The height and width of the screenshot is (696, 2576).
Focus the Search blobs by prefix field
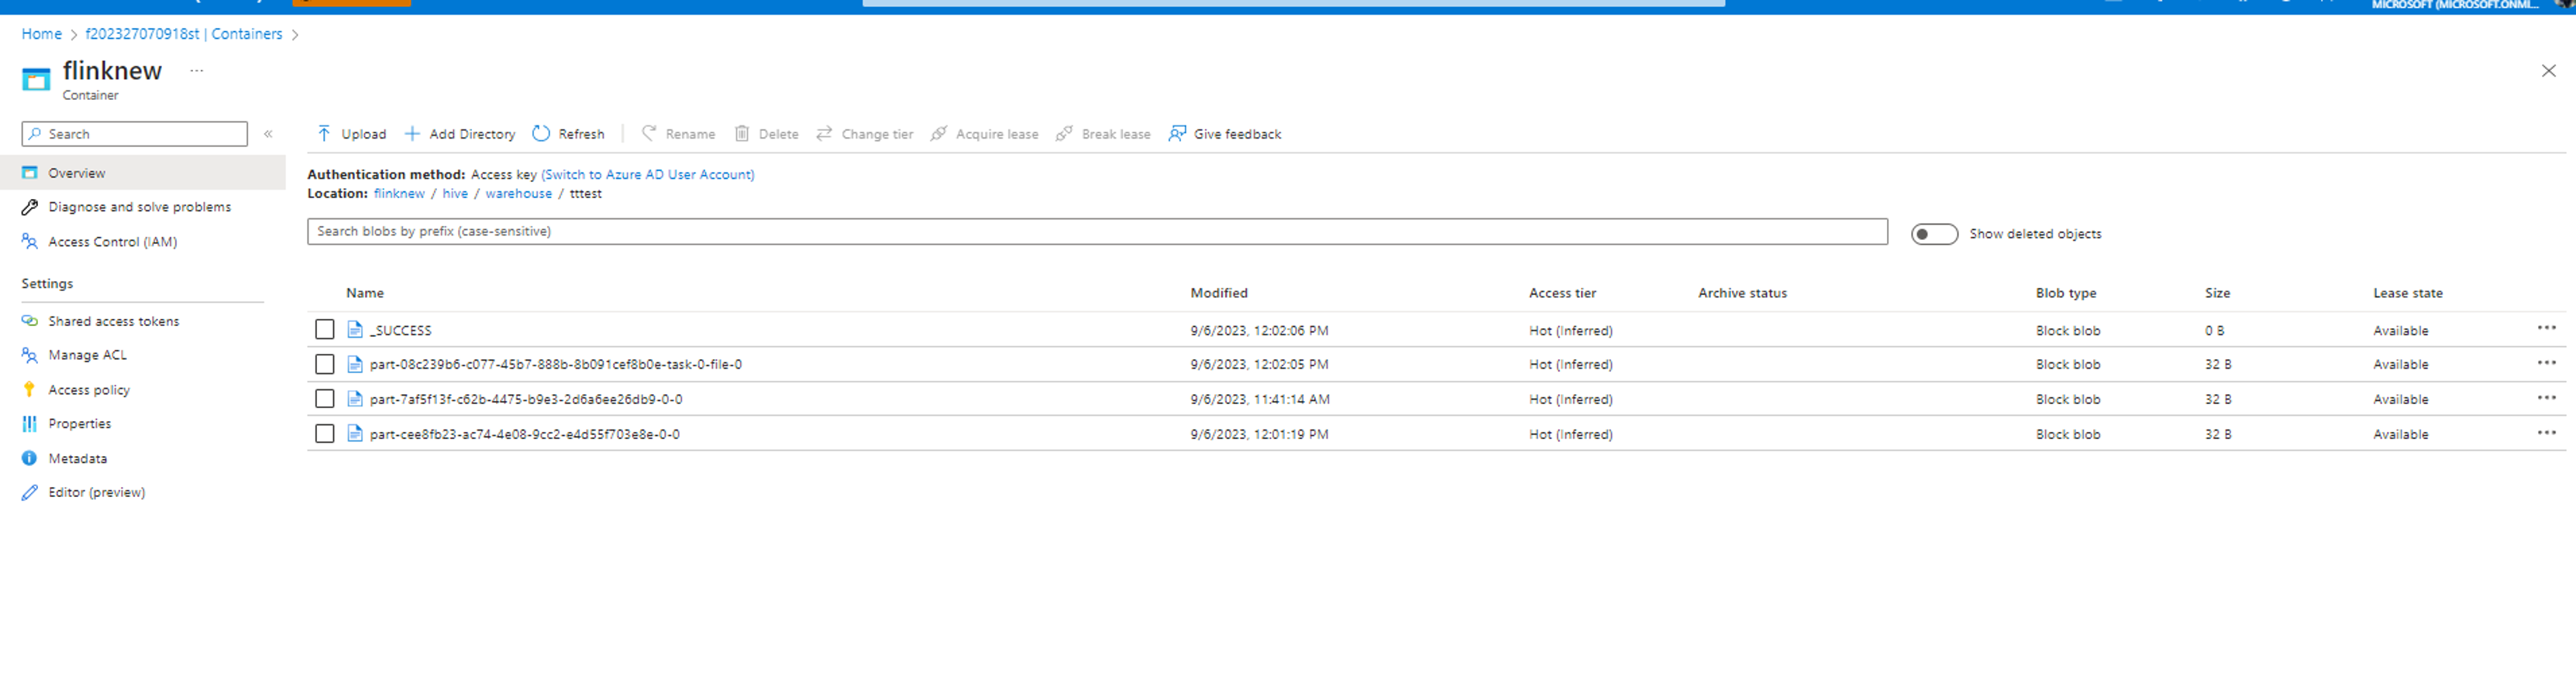1097,231
